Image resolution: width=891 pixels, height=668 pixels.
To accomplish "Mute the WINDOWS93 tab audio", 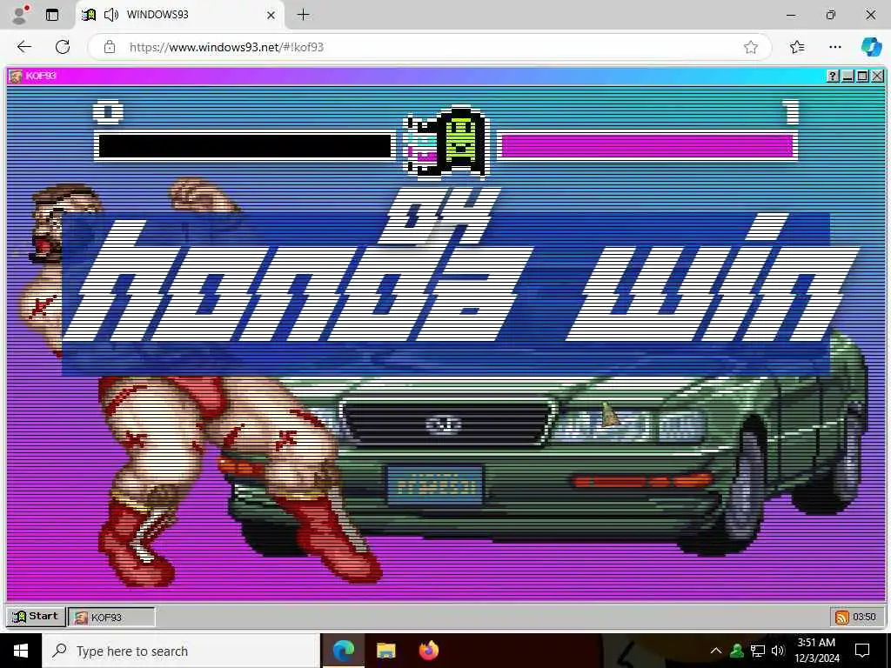I will [x=111, y=15].
